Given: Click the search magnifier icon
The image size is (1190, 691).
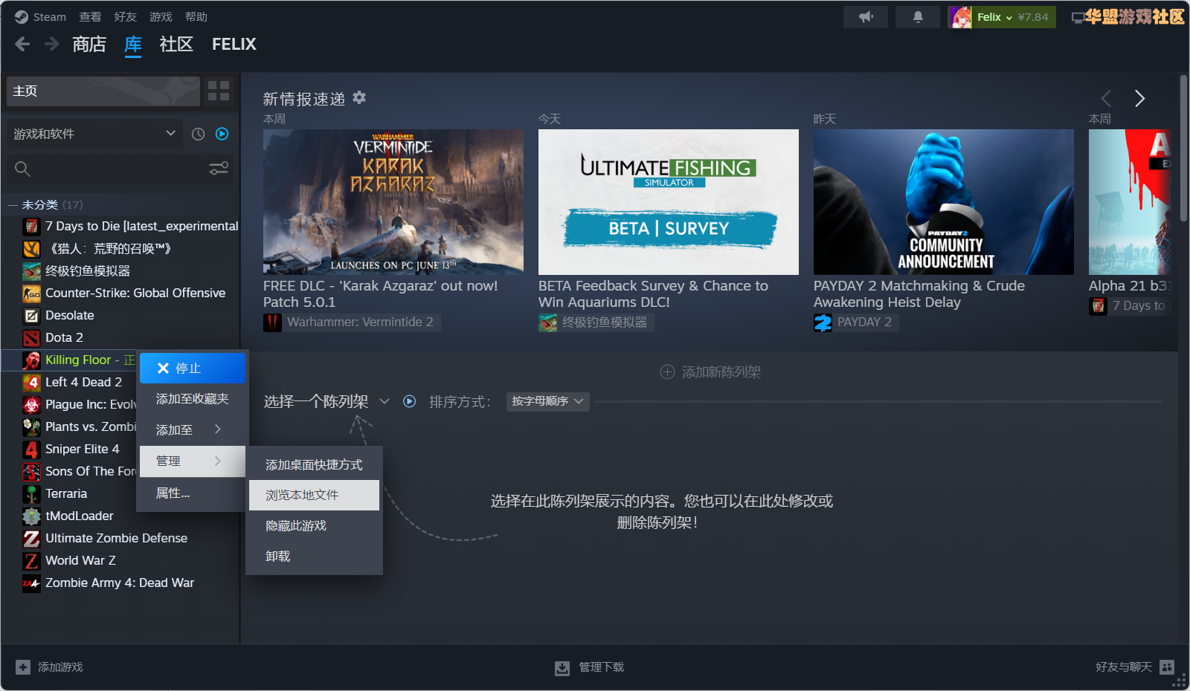Looking at the screenshot, I should (x=22, y=169).
